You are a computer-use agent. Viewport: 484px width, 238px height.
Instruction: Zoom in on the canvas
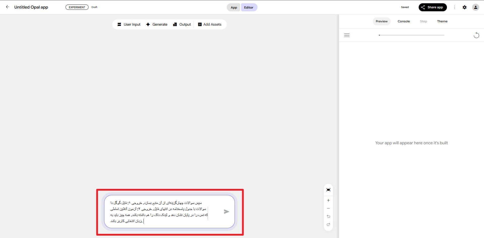328,200
